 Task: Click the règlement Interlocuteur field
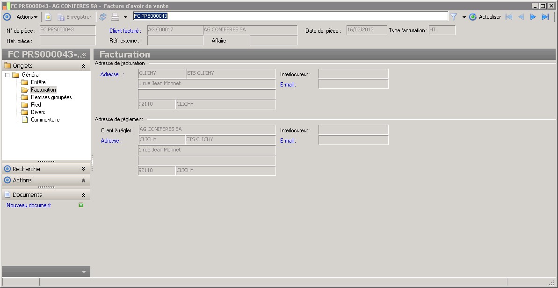pyautogui.click(x=354, y=130)
